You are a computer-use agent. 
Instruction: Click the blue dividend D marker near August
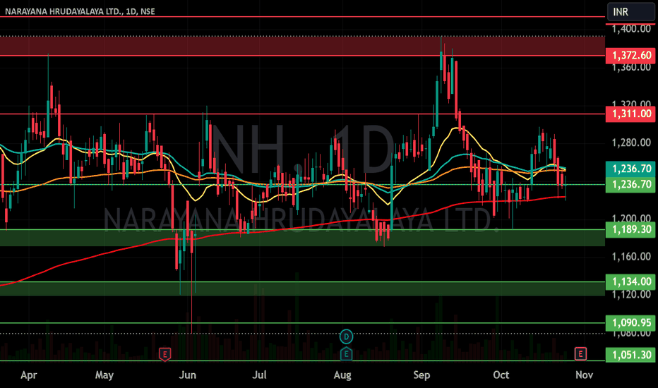[x=346, y=337]
